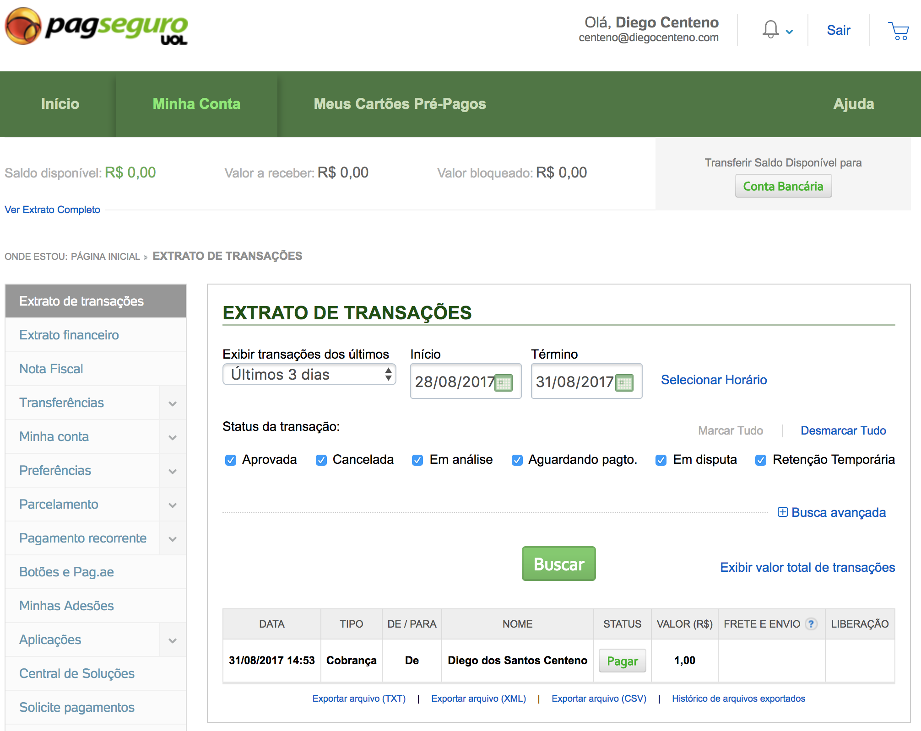Disable the Retenção Temporária checkbox

point(761,460)
